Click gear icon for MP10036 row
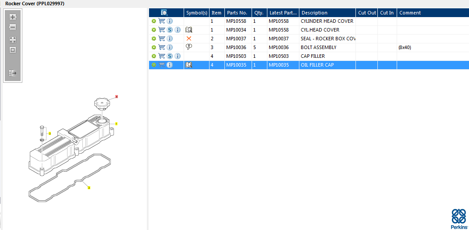This screenshot has width=469, height=230. (154, 47)
